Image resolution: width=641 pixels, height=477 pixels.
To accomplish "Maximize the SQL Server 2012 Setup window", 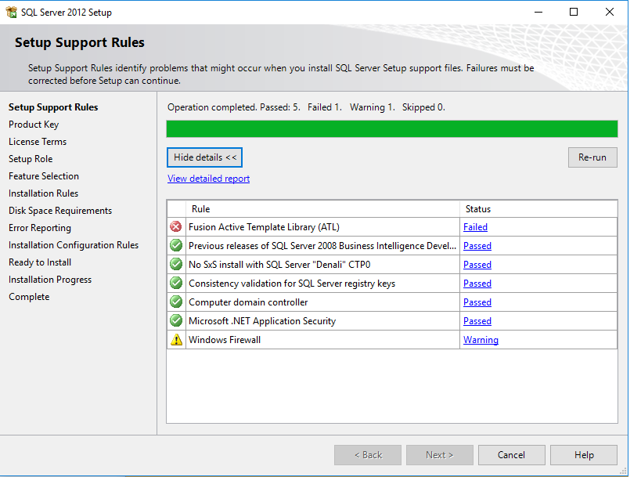I will [574, 12].
